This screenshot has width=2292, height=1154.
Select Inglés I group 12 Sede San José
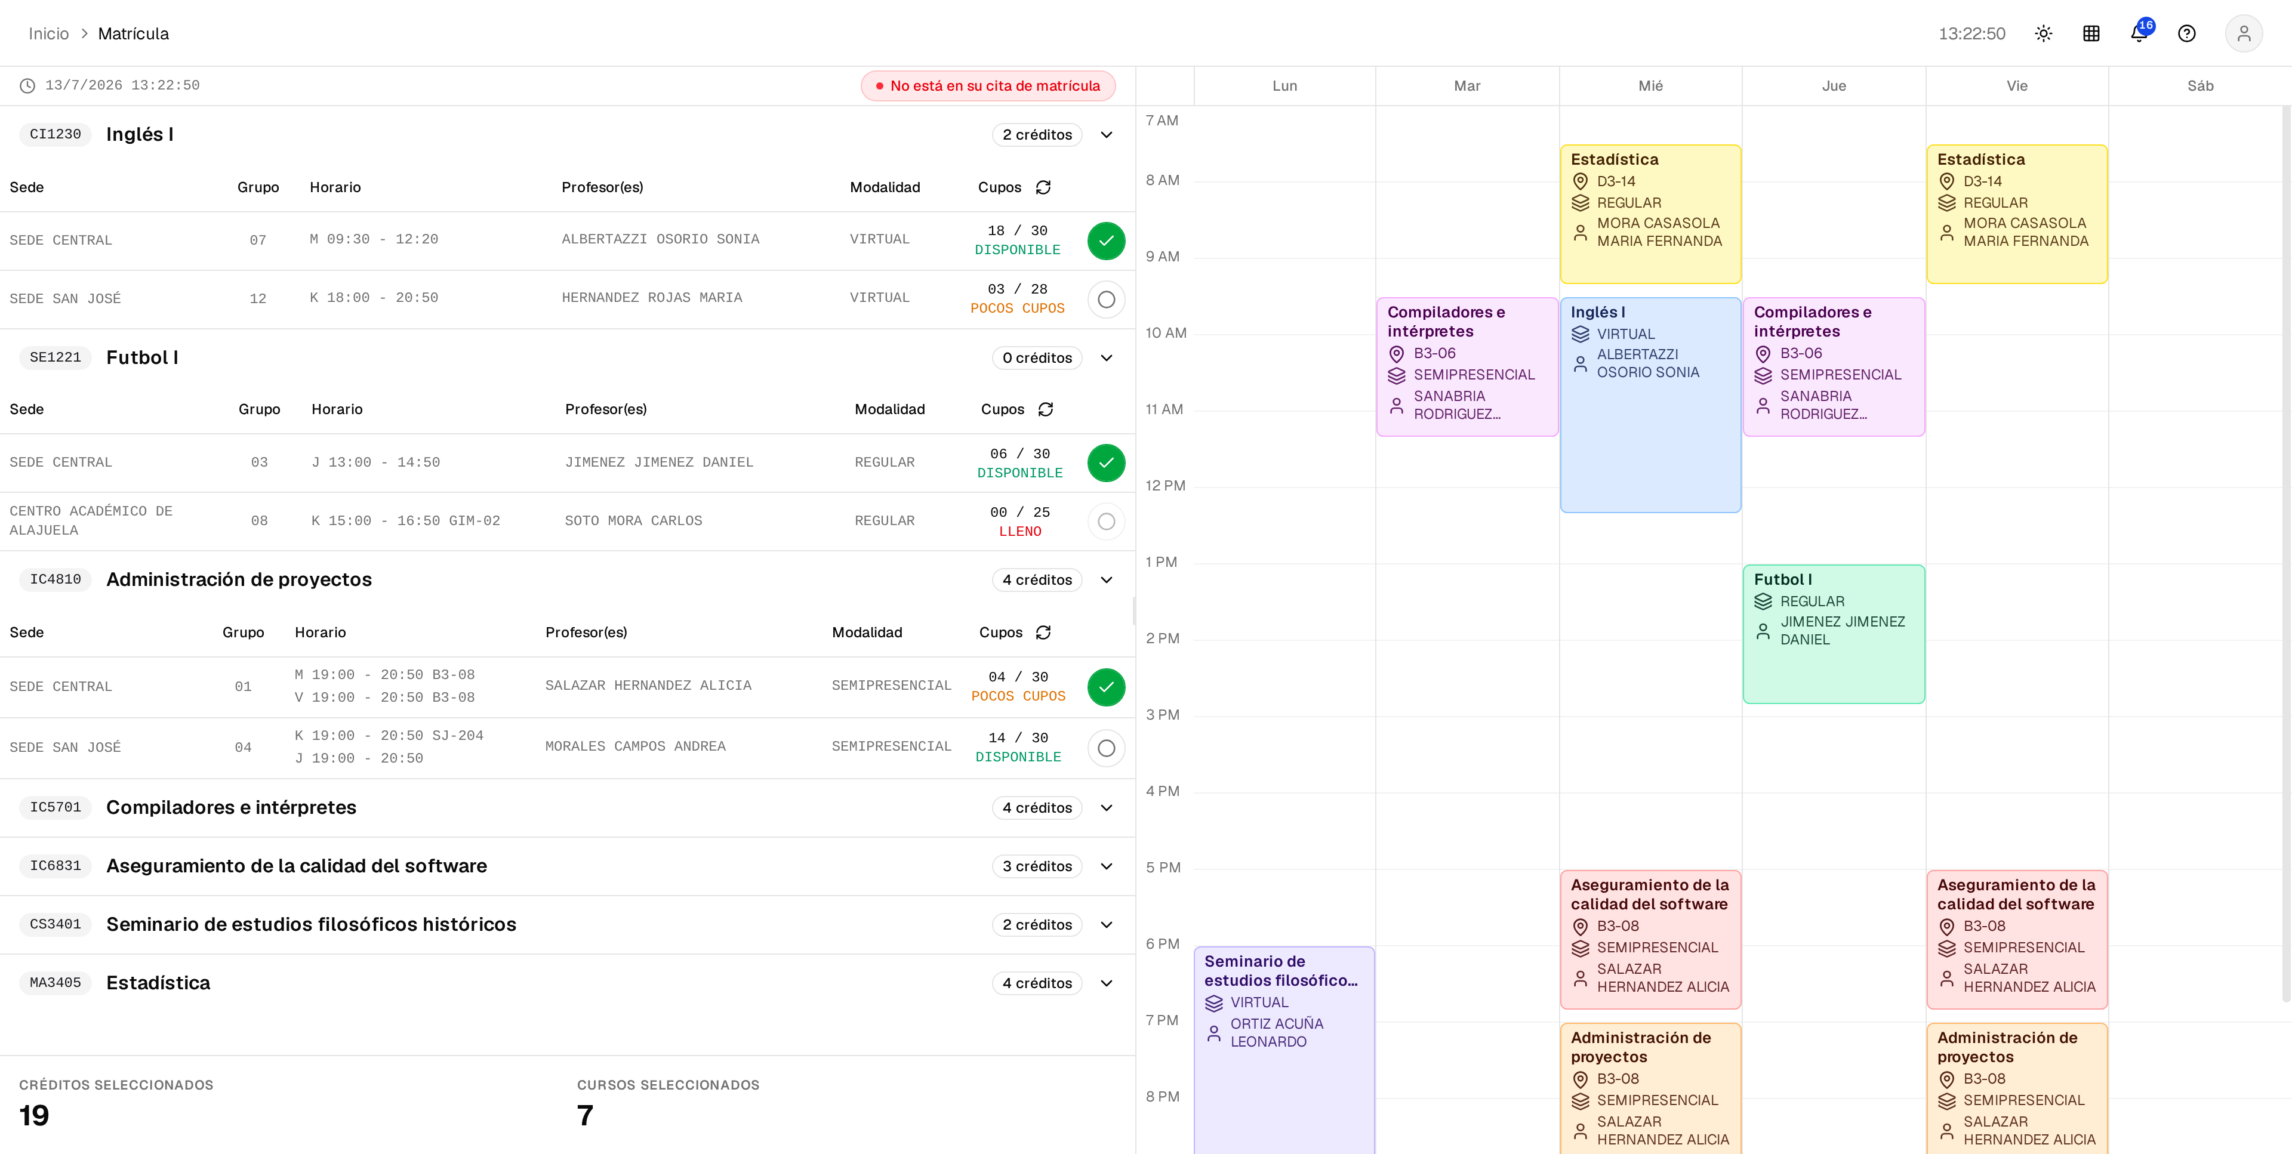(x=1106, y=300)
